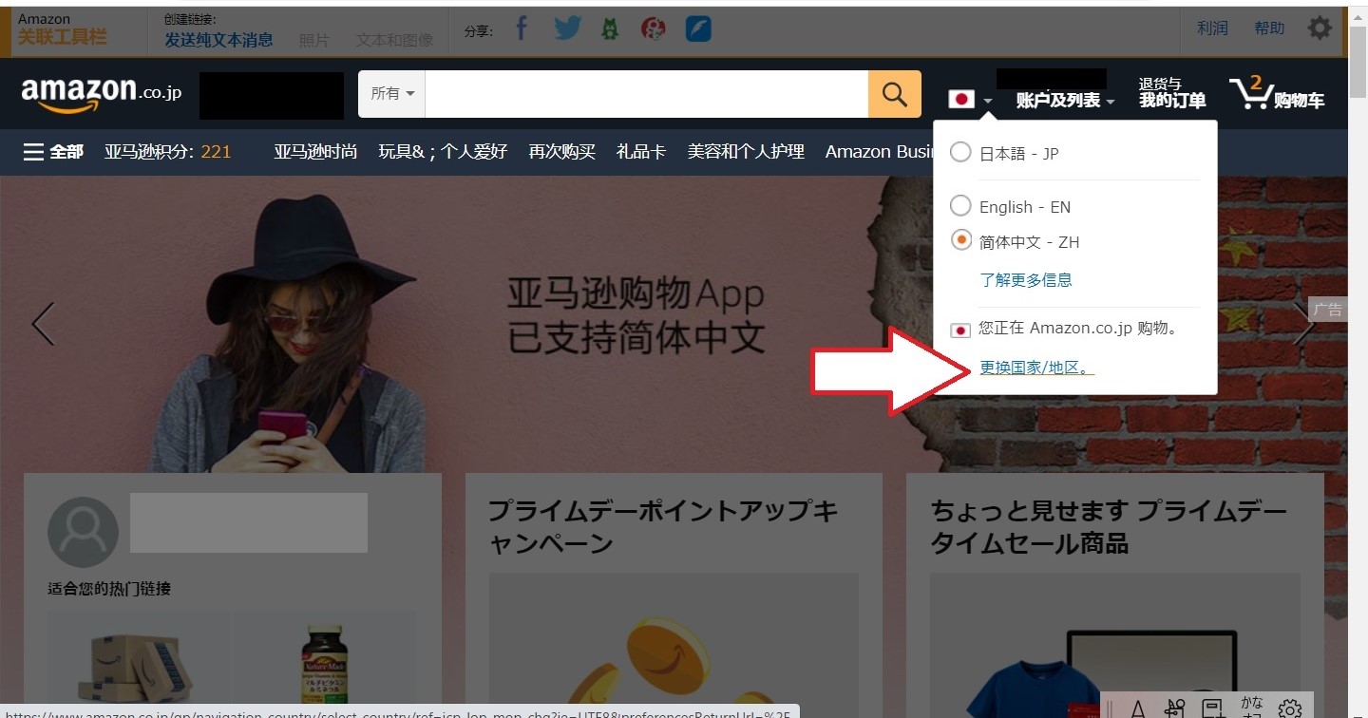
Task: Click the Amazon.co.jp logo
Action: pos(101,94)
